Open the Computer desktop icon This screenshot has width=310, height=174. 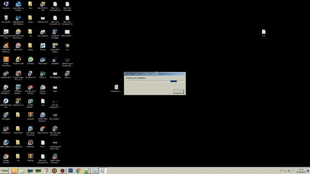coord(6,5)
